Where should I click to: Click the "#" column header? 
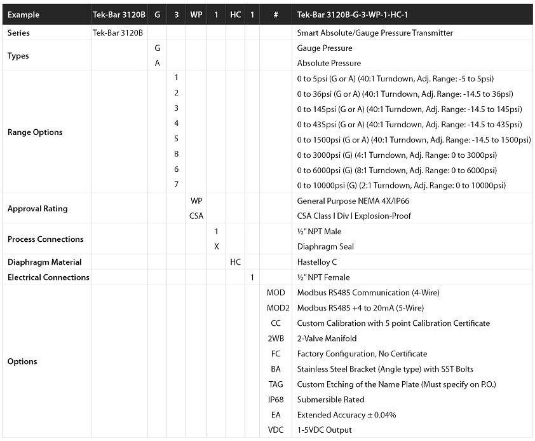pos(276,15)
